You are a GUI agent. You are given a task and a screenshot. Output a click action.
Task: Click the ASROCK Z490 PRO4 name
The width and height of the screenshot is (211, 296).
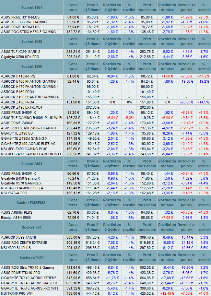tap(18, 102)
